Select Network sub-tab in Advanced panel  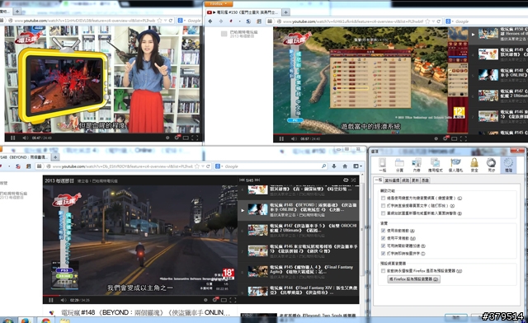coord(405,180)
